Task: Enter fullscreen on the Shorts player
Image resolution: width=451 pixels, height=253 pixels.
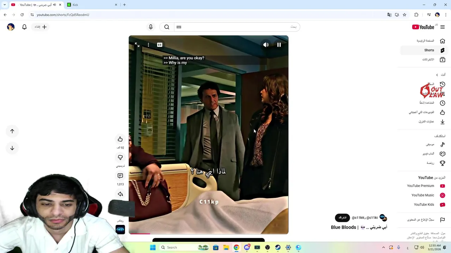Action: point(137,45)
